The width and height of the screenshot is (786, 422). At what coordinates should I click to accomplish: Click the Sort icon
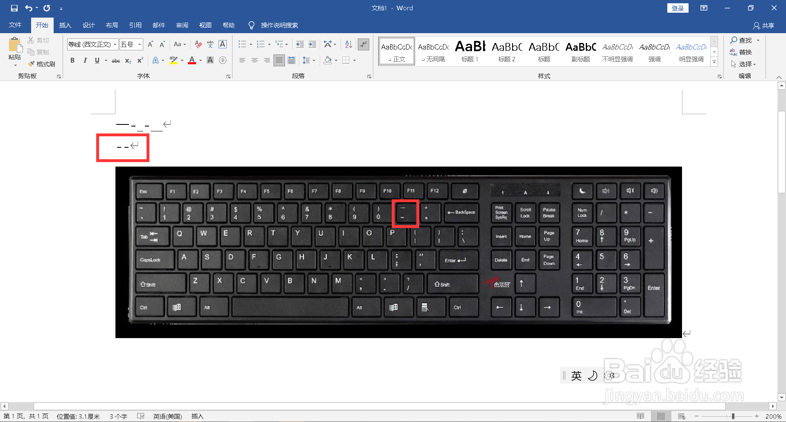click(x=348, y=44)
